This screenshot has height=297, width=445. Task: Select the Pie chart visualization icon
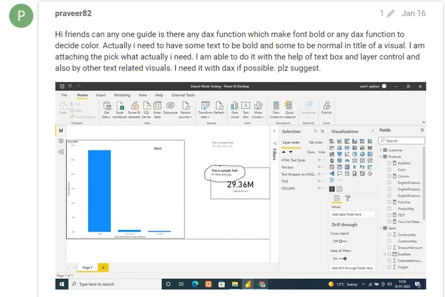click(354, 154)
